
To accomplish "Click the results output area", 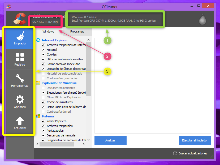I will point(153,86).
